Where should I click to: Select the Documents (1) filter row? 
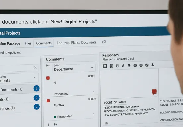(20, 89)
